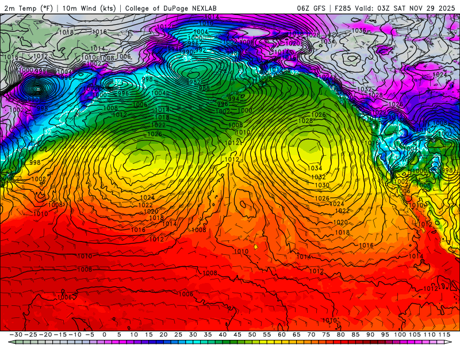Click the 30 label on temperature scale

193,335
